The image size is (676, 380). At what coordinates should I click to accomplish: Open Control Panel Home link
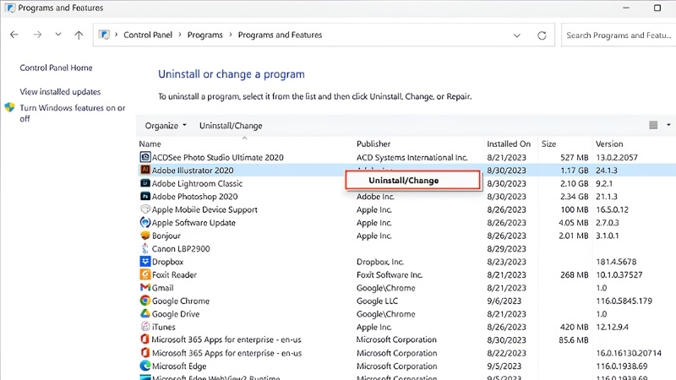pos(56,68)
